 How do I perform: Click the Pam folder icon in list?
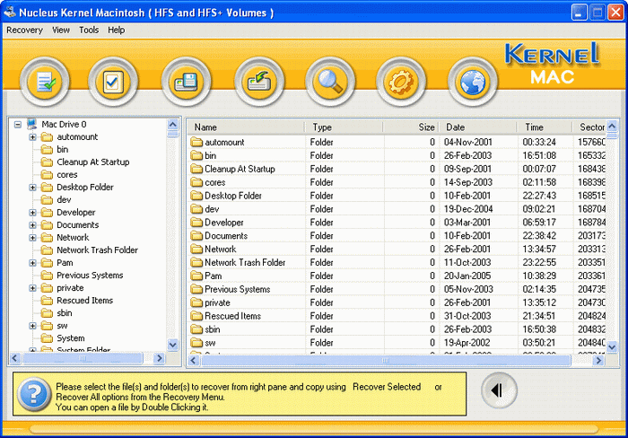(196, 276)
